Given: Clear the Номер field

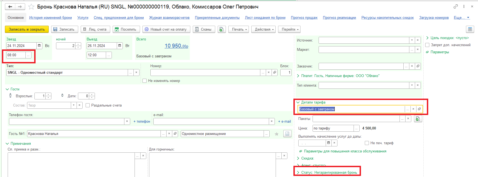Looking at the screenshot, I should [x=269, y=72].
